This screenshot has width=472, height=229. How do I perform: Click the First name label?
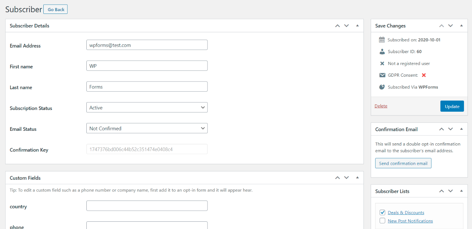coord(21,67)
